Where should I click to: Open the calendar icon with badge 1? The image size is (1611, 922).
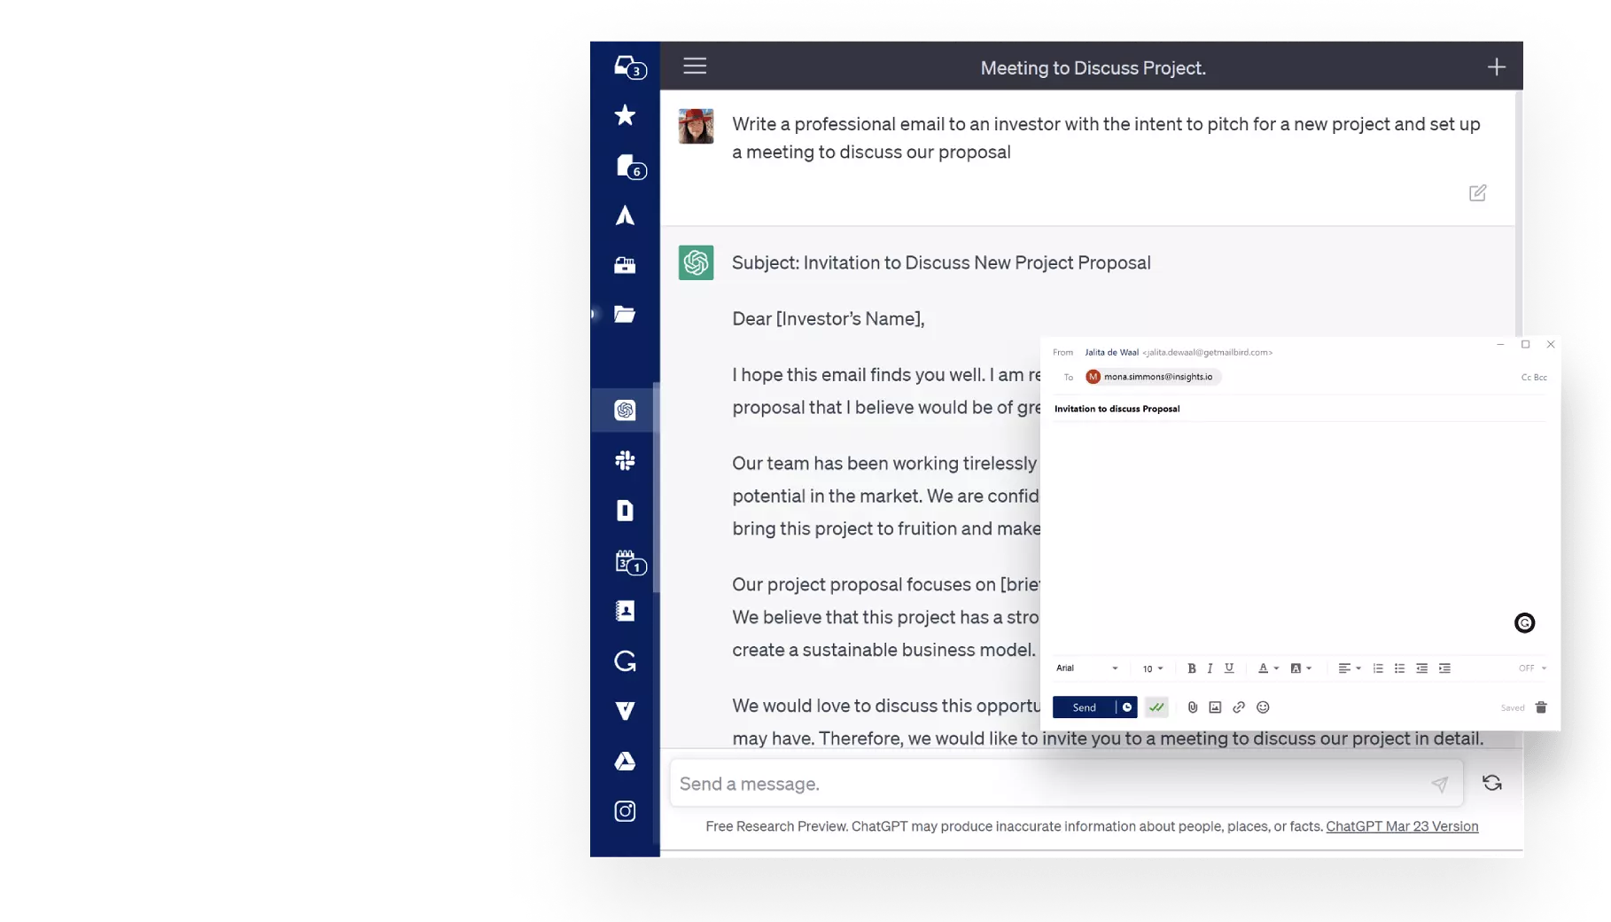(x=630, y=562)
